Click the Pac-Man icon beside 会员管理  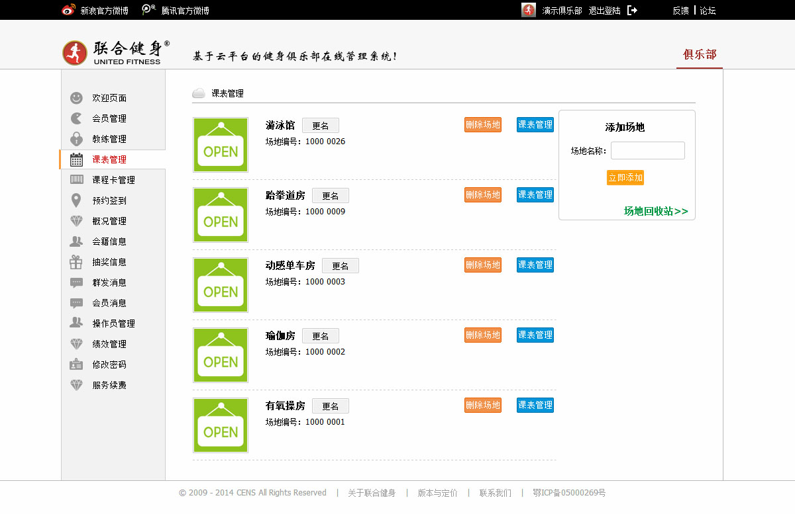point(77,118)
